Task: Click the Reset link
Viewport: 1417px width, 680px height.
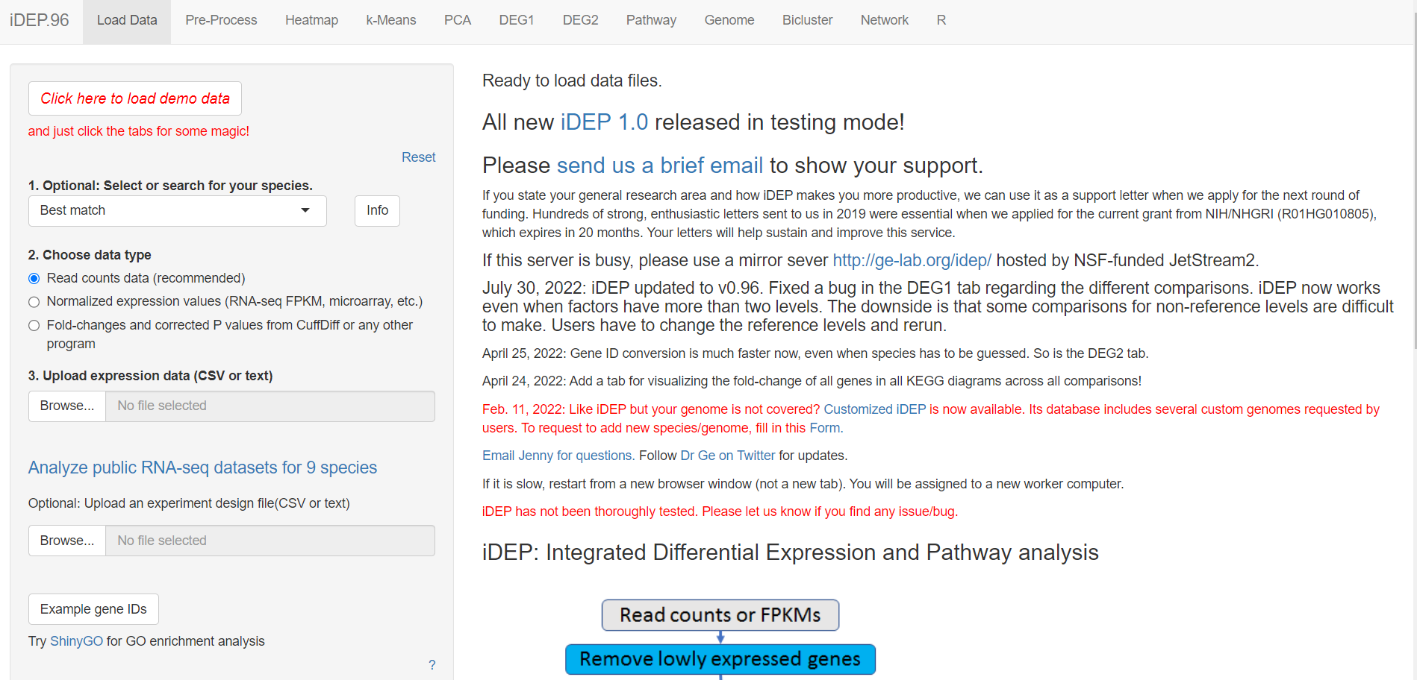Action: (418, 157)
